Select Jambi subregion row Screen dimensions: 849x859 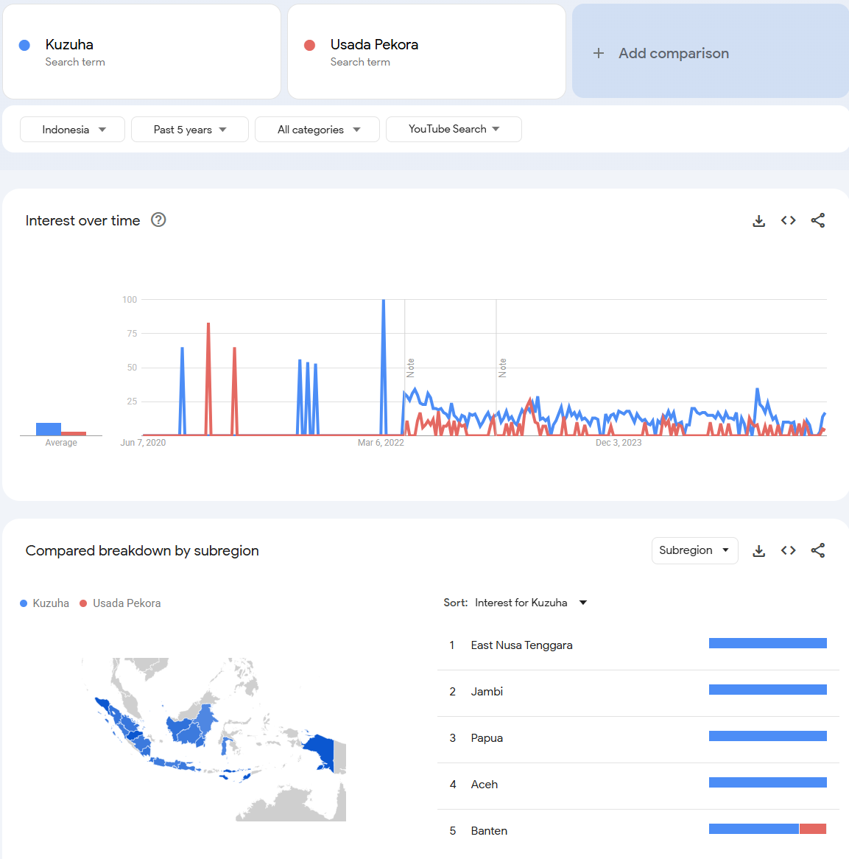coord(487,692)
